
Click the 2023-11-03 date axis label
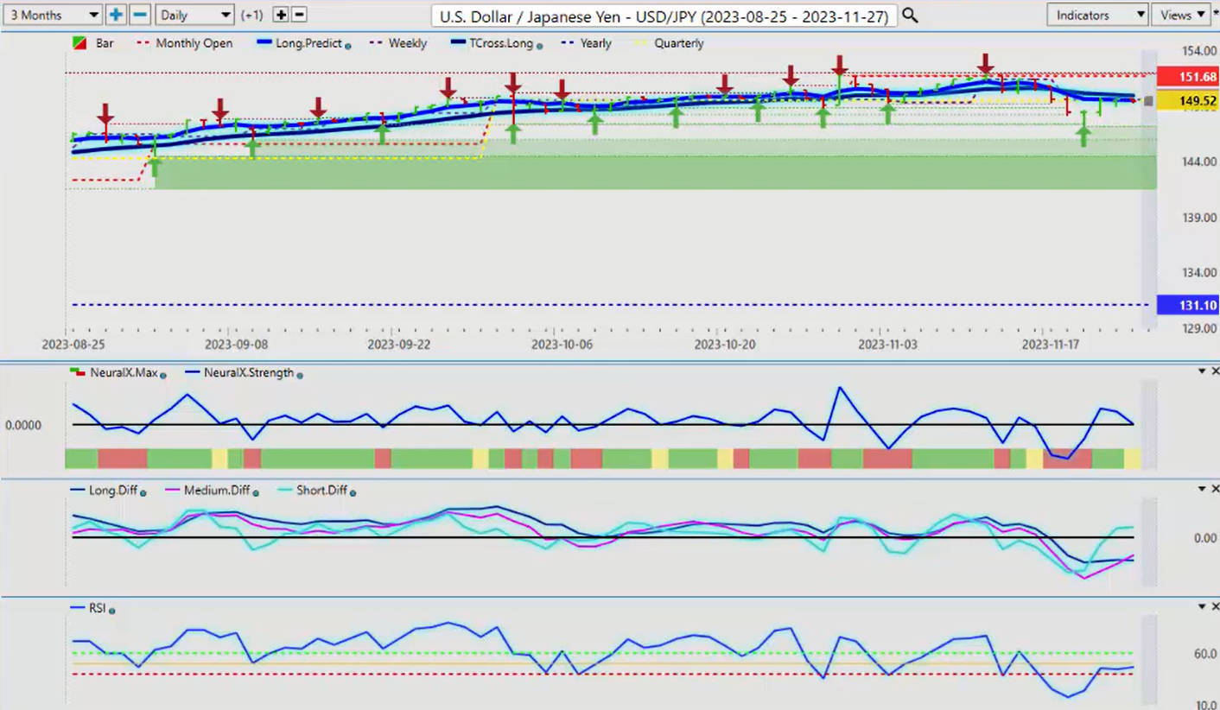889,344
